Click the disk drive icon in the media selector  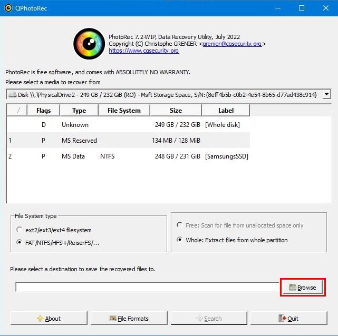[13, 94]
